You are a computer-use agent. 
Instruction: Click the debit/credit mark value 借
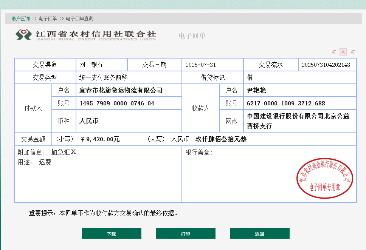(250, 77)
